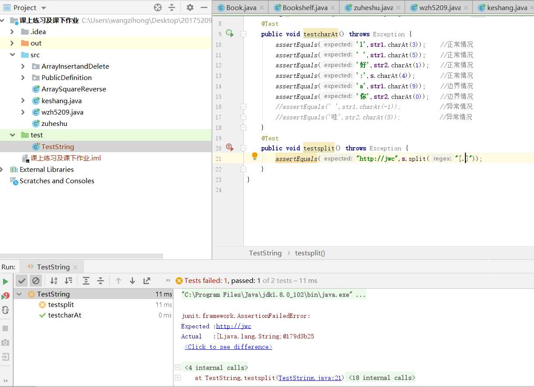Expand all test results in Run toolbar
The image size is (534, 387).
[x=86, y=281]
